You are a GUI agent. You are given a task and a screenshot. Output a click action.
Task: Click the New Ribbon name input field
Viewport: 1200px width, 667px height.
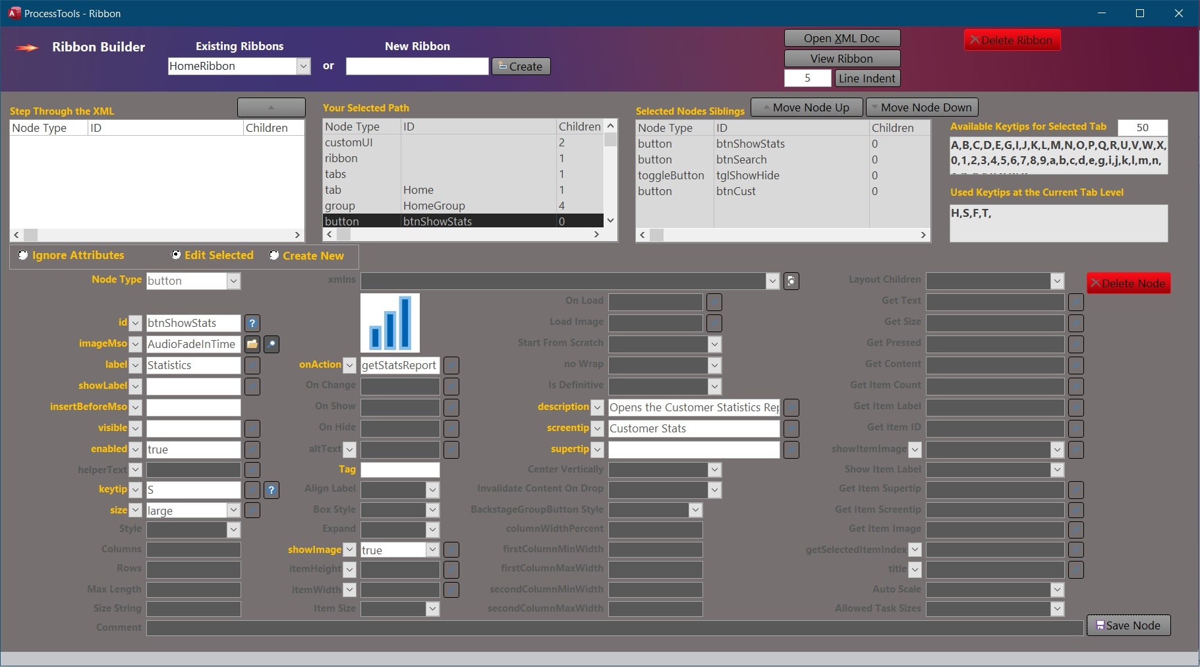click(416, 66)
